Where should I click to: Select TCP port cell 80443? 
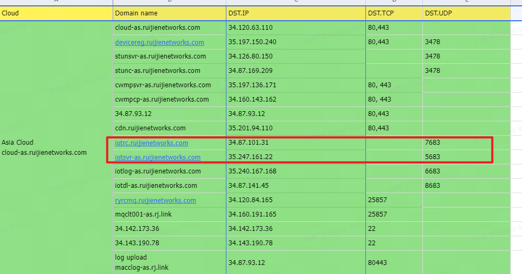394,262
